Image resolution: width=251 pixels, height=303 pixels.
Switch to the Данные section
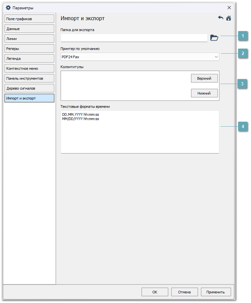pos(29,29)
